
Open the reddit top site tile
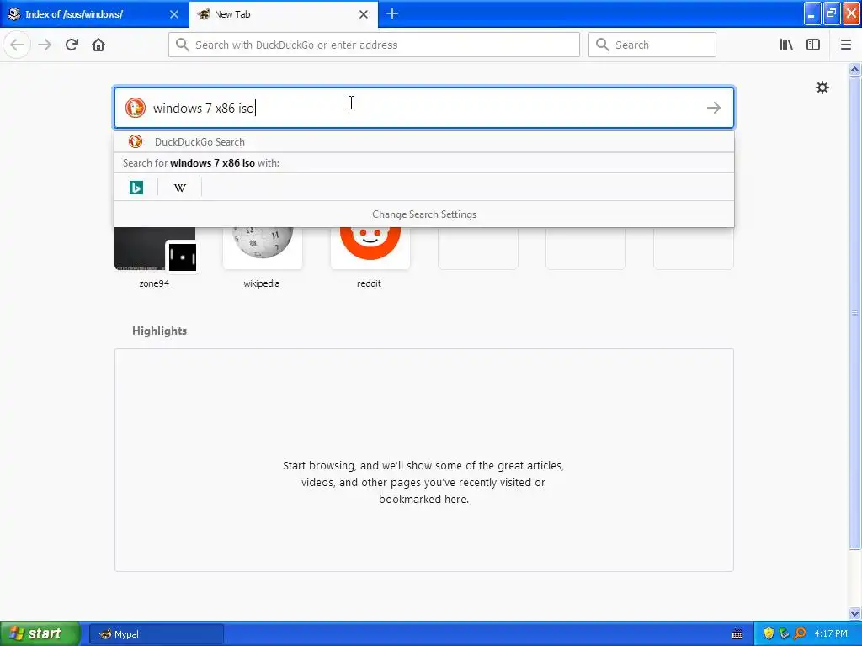coord(370,257)
